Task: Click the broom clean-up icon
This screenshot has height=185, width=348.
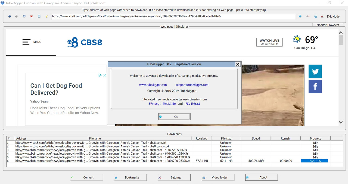Action: (46, 16)
